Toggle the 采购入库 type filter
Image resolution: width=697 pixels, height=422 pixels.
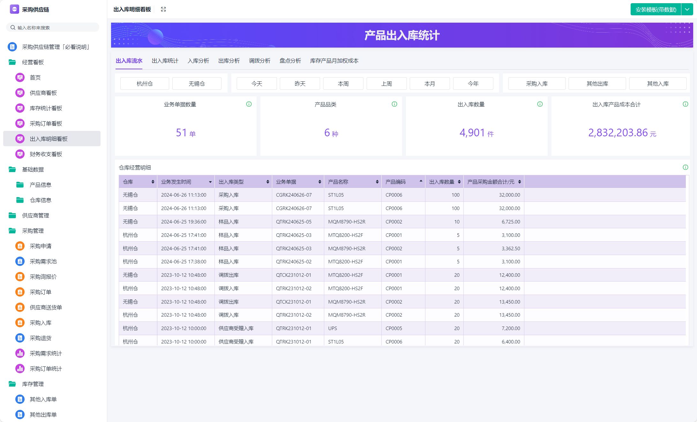(x=537, y=84)
